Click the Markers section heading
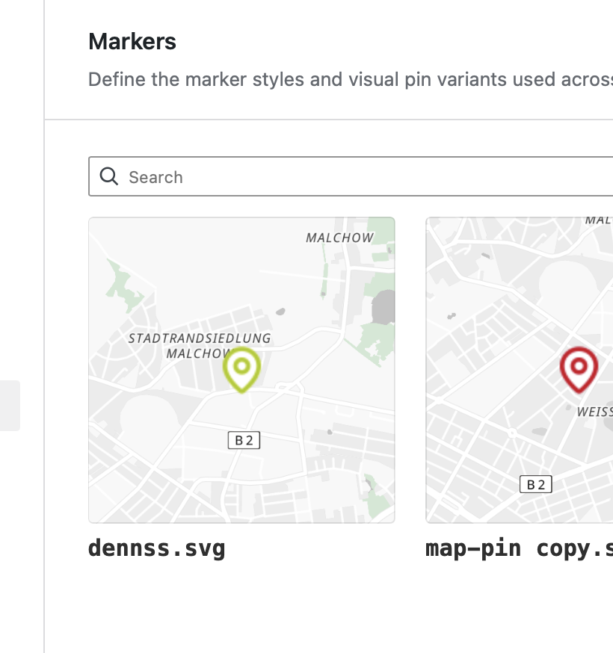This screenshot has height=653, width=613. 132,41
